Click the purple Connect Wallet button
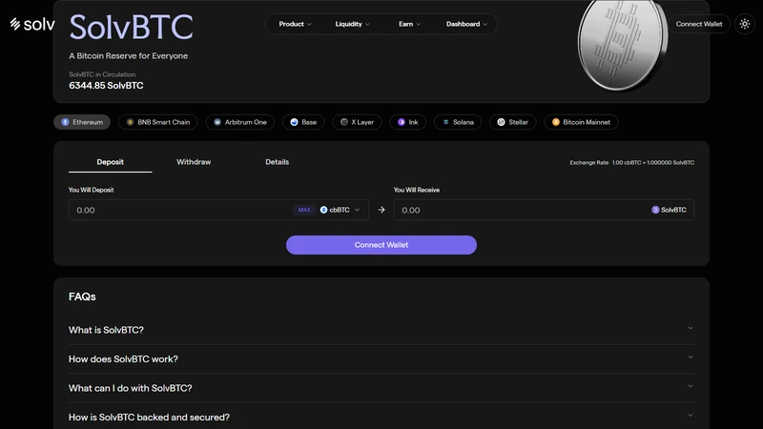Image resolution: width=763 pixels, height=429 pixels. click(381, 245)
